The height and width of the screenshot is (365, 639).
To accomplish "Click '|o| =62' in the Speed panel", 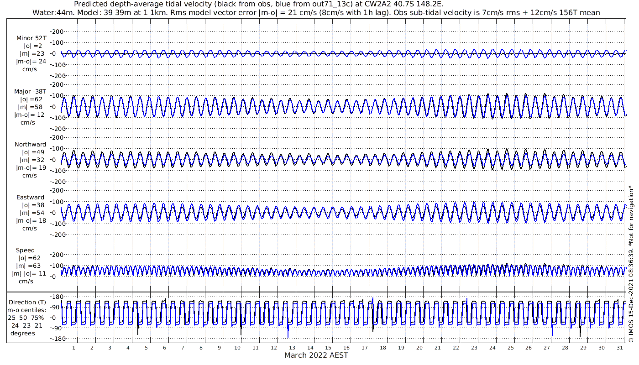I will click(29, 259).
